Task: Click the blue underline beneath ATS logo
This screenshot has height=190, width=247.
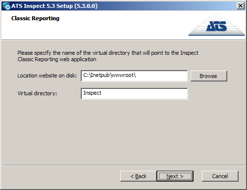Action: (217, 35)
